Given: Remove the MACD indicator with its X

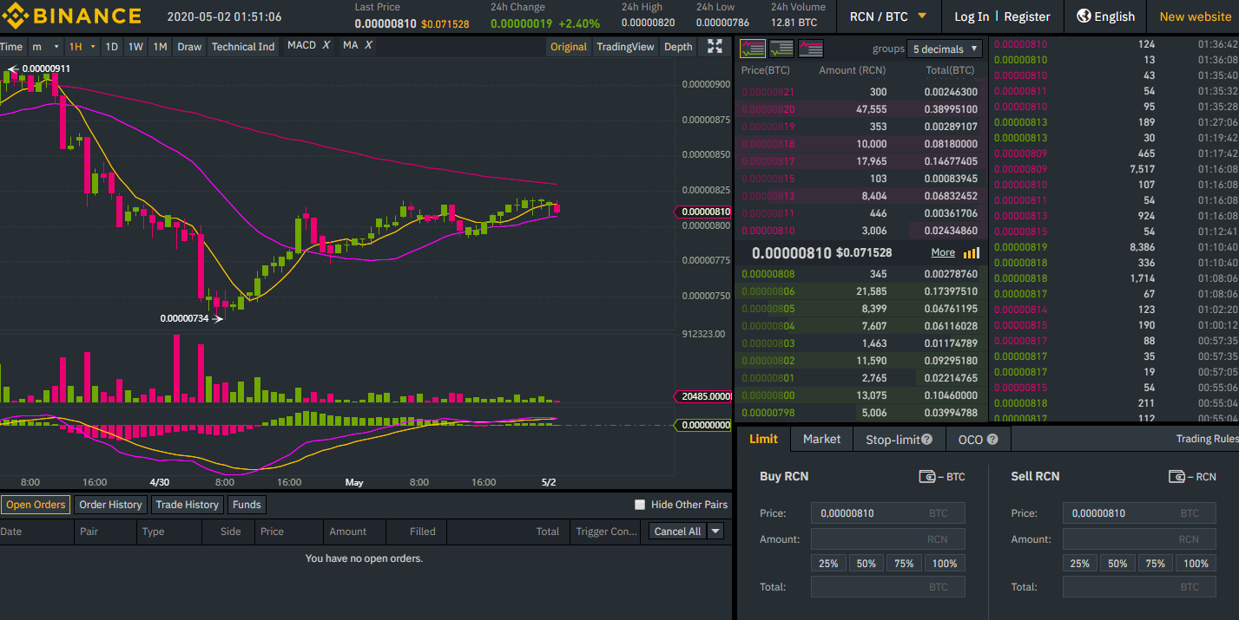Looking at the screenshot, I should pyautogui.click(x=326, y=46).
